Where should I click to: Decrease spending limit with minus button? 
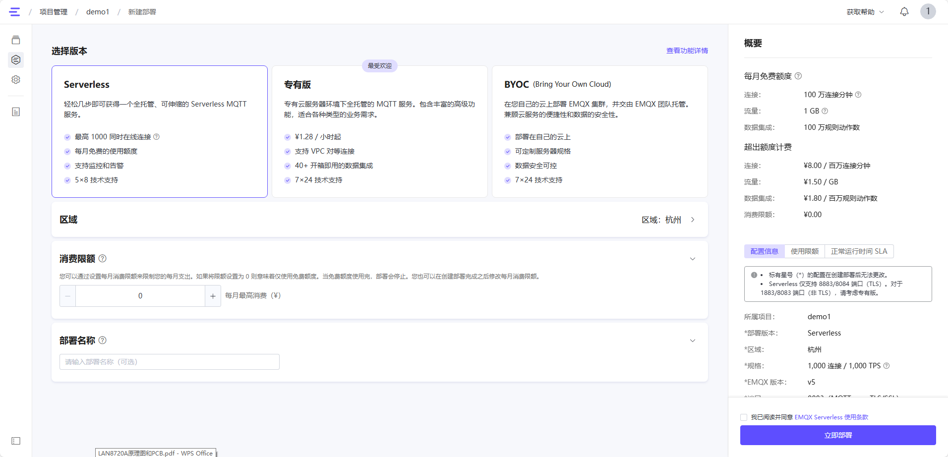point(68,296)
